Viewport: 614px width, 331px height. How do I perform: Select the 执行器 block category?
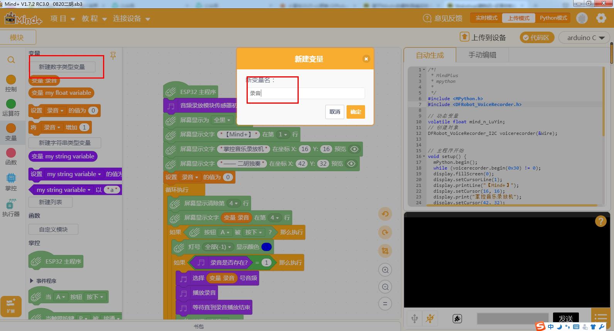click(x=11, y=208)
